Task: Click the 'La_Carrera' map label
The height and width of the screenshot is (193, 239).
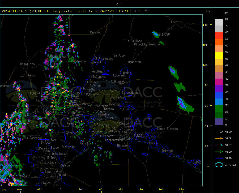Action: 33,138
